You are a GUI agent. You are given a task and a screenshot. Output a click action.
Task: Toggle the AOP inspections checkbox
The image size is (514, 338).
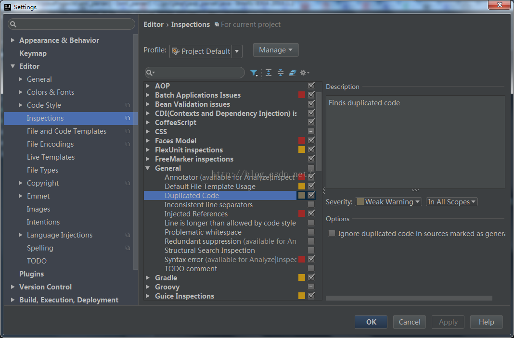coord(311,86)
